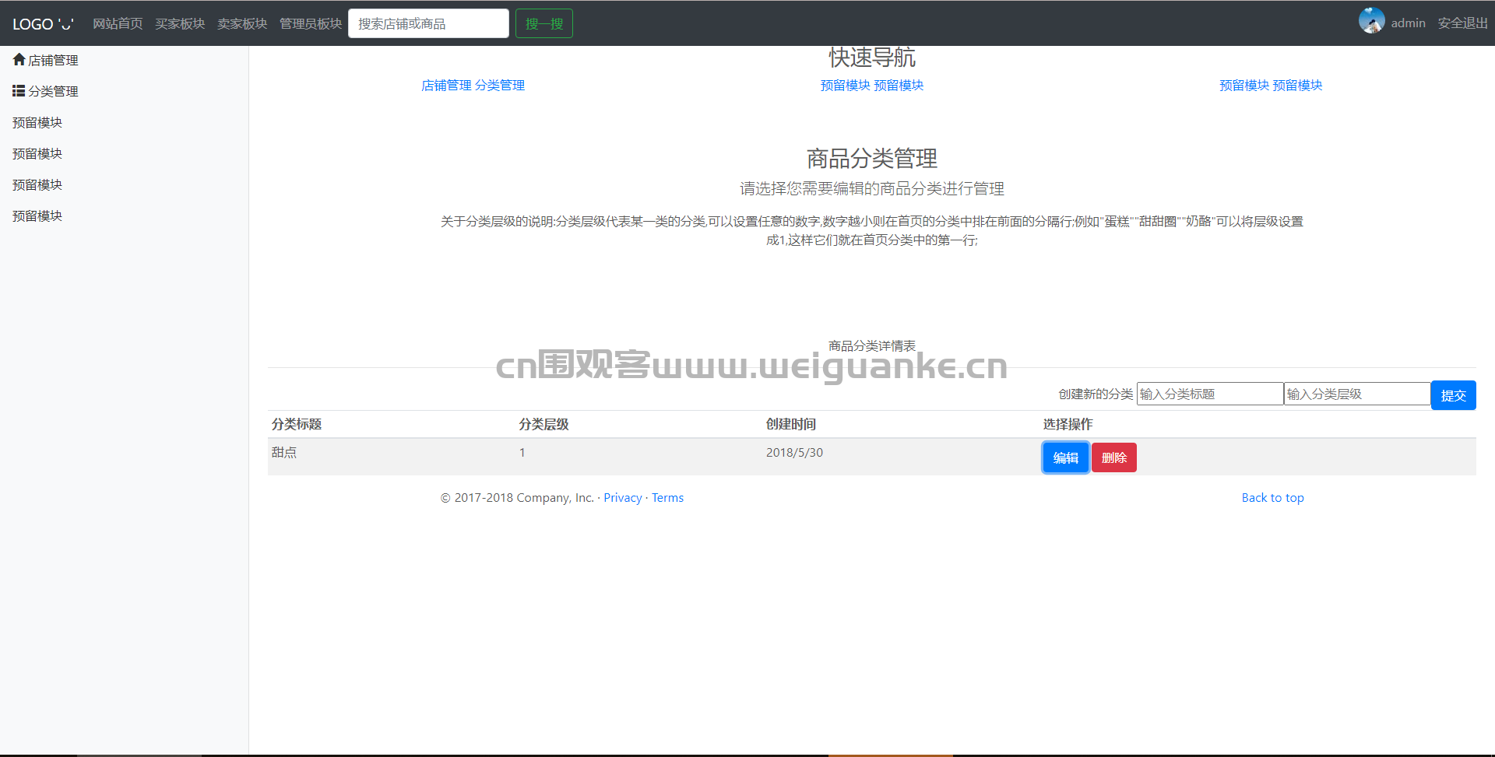Select 管理员板块 in the top navigation
1495x757 pixels.
(x=311, y=24)
